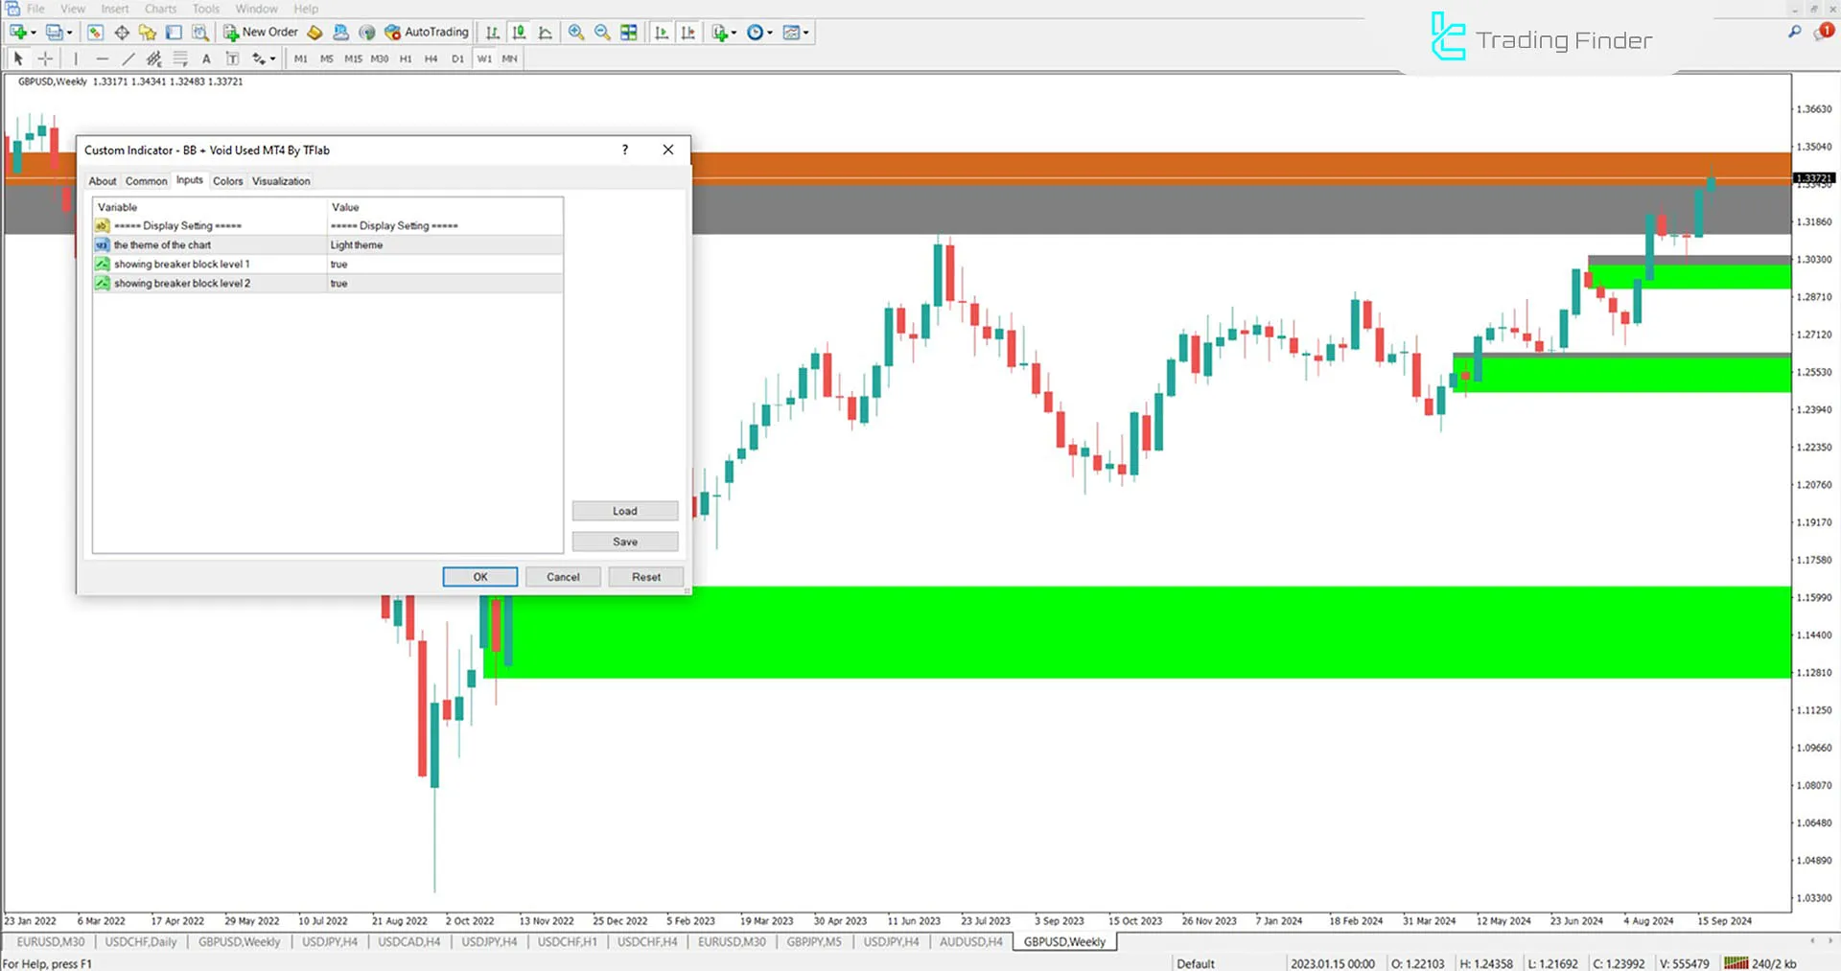
Task: Switch to the Colors tab
Action: tap(228, 181)
